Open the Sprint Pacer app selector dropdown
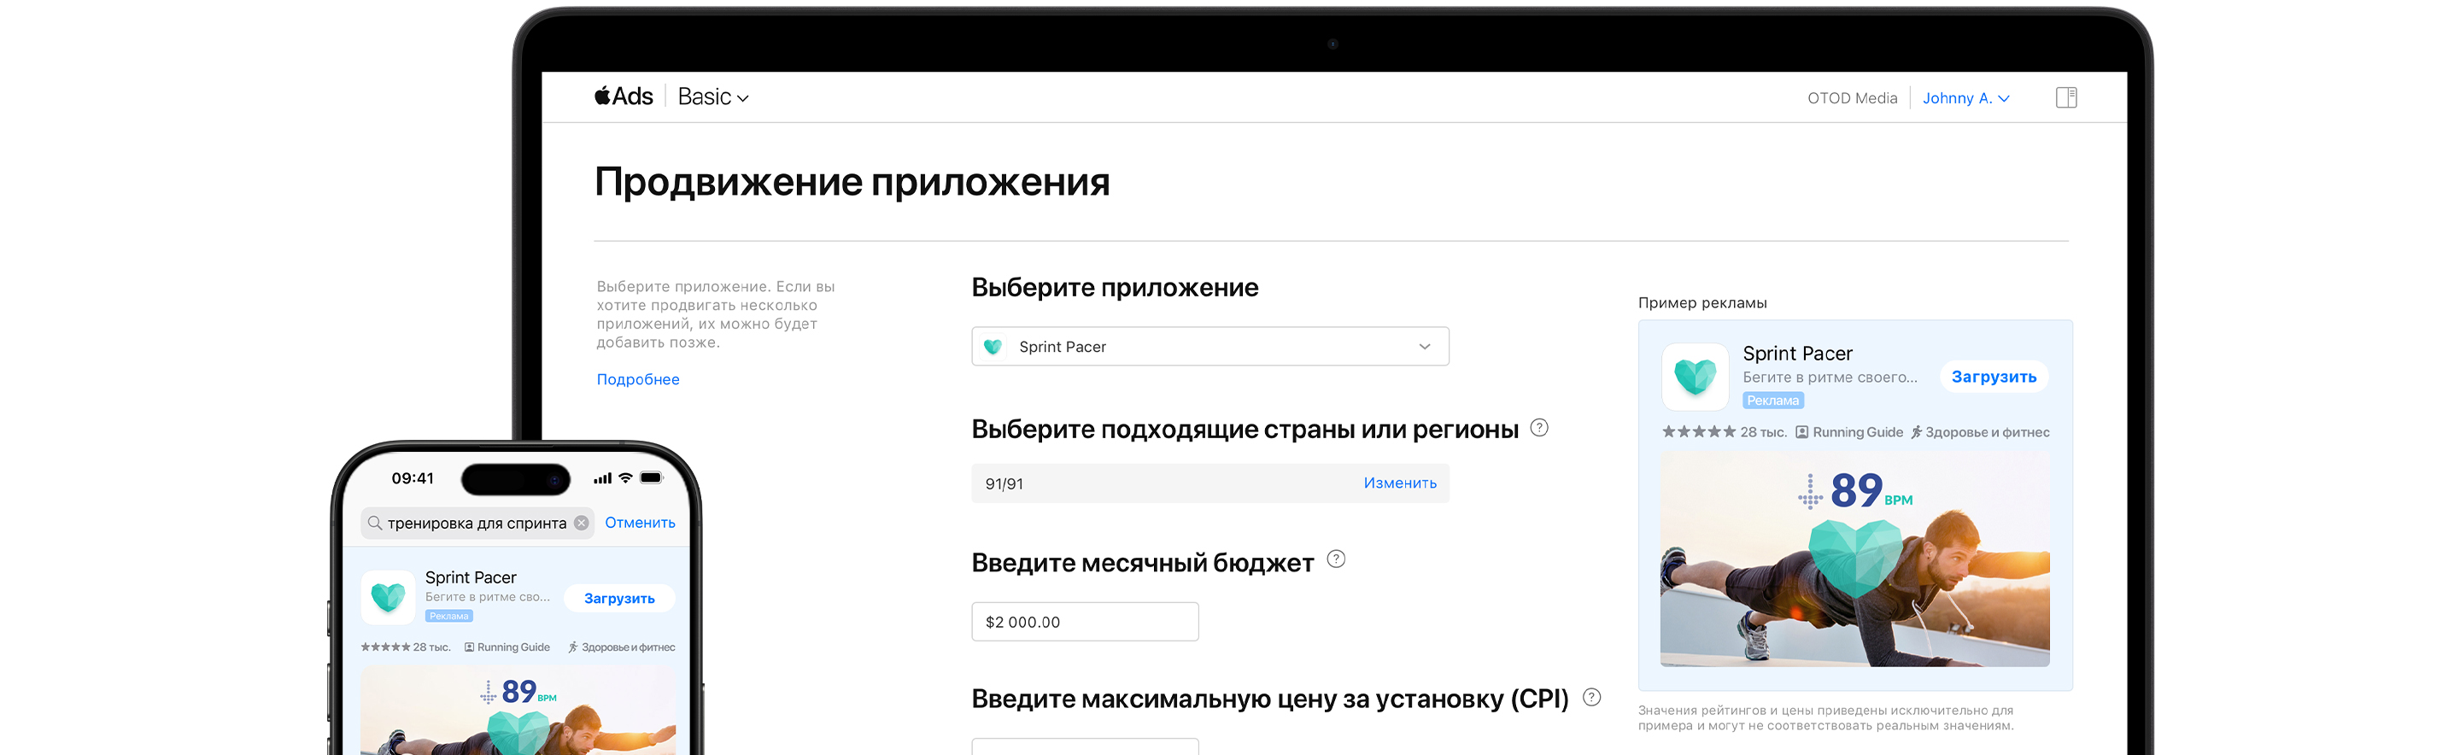This screenshot has width=2460, height=755. [x=1209, y=347]
